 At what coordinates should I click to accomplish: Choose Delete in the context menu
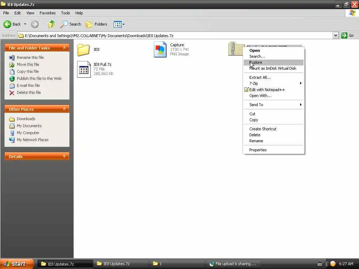click(x=273, y=135)
